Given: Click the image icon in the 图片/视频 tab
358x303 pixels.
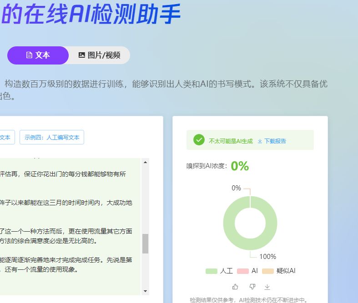Looking at the screenshot, I should [x=82, y=55].
